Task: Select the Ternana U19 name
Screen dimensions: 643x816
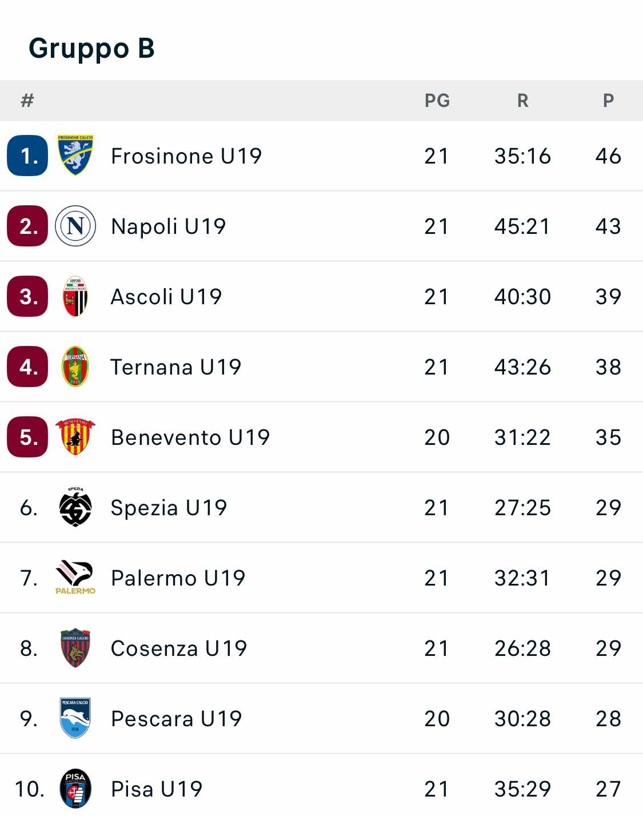Action: [176, 367]
